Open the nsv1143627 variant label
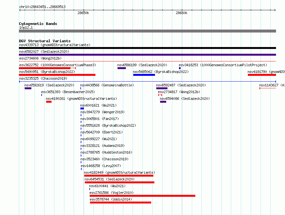Image resolution: width=285 pixels, height=215 pixels. pyautogui.click(x=272, y=85)
